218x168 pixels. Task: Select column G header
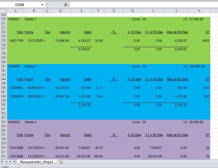114,11
